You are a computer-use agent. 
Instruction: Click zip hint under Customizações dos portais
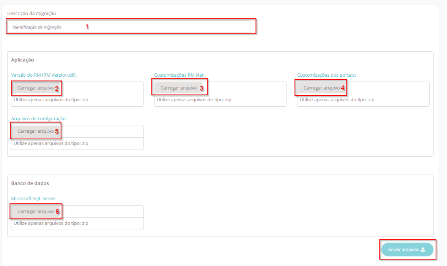337,100
